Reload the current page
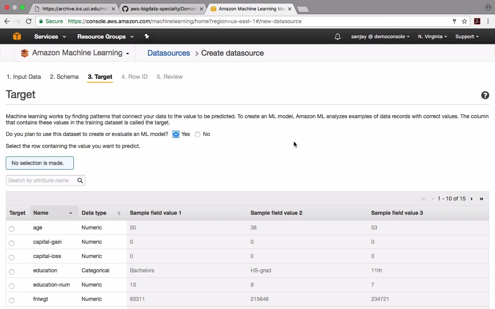The width and height of the screenshot is (495, 309). click(x=29, y=21)
